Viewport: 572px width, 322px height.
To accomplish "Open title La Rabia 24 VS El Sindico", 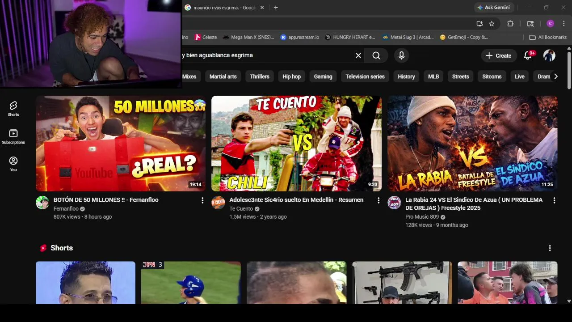I will [x=474, y=204].
